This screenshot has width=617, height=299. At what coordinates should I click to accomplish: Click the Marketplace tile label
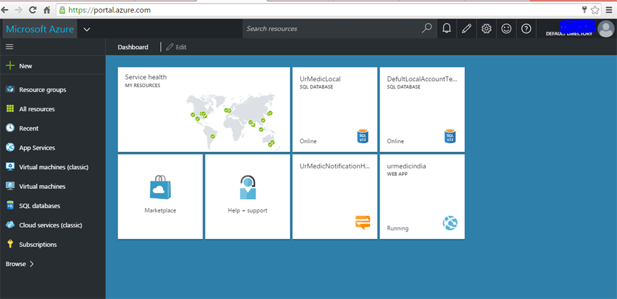click(160, 211)
